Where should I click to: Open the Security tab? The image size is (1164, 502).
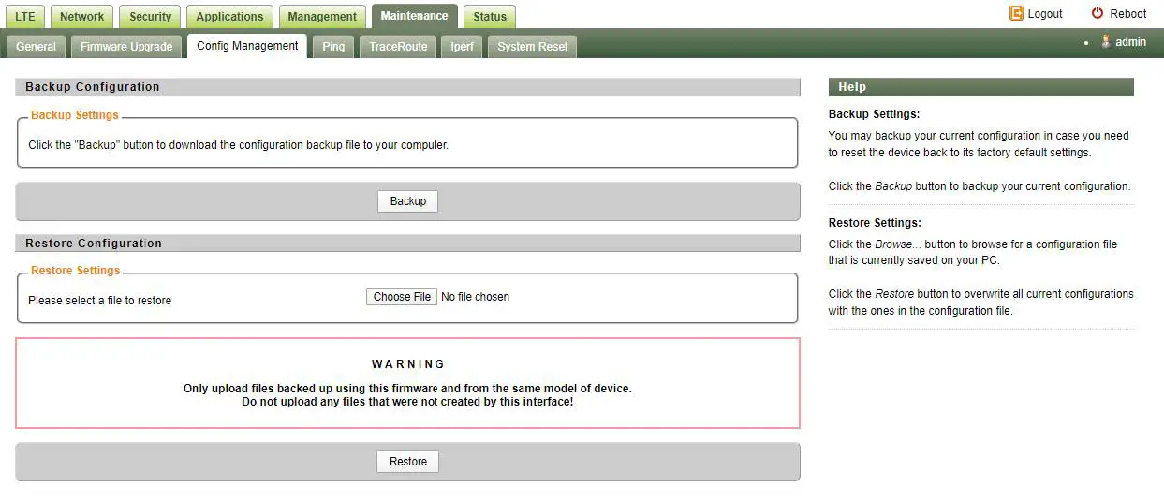click(150, 16)
